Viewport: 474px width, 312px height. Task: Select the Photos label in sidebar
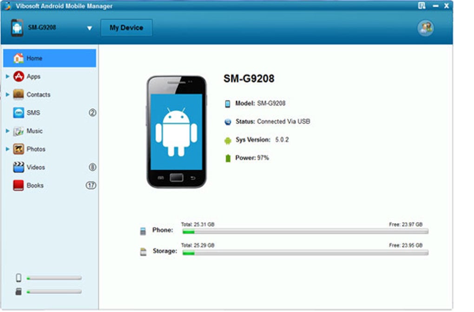pos(36,149)
